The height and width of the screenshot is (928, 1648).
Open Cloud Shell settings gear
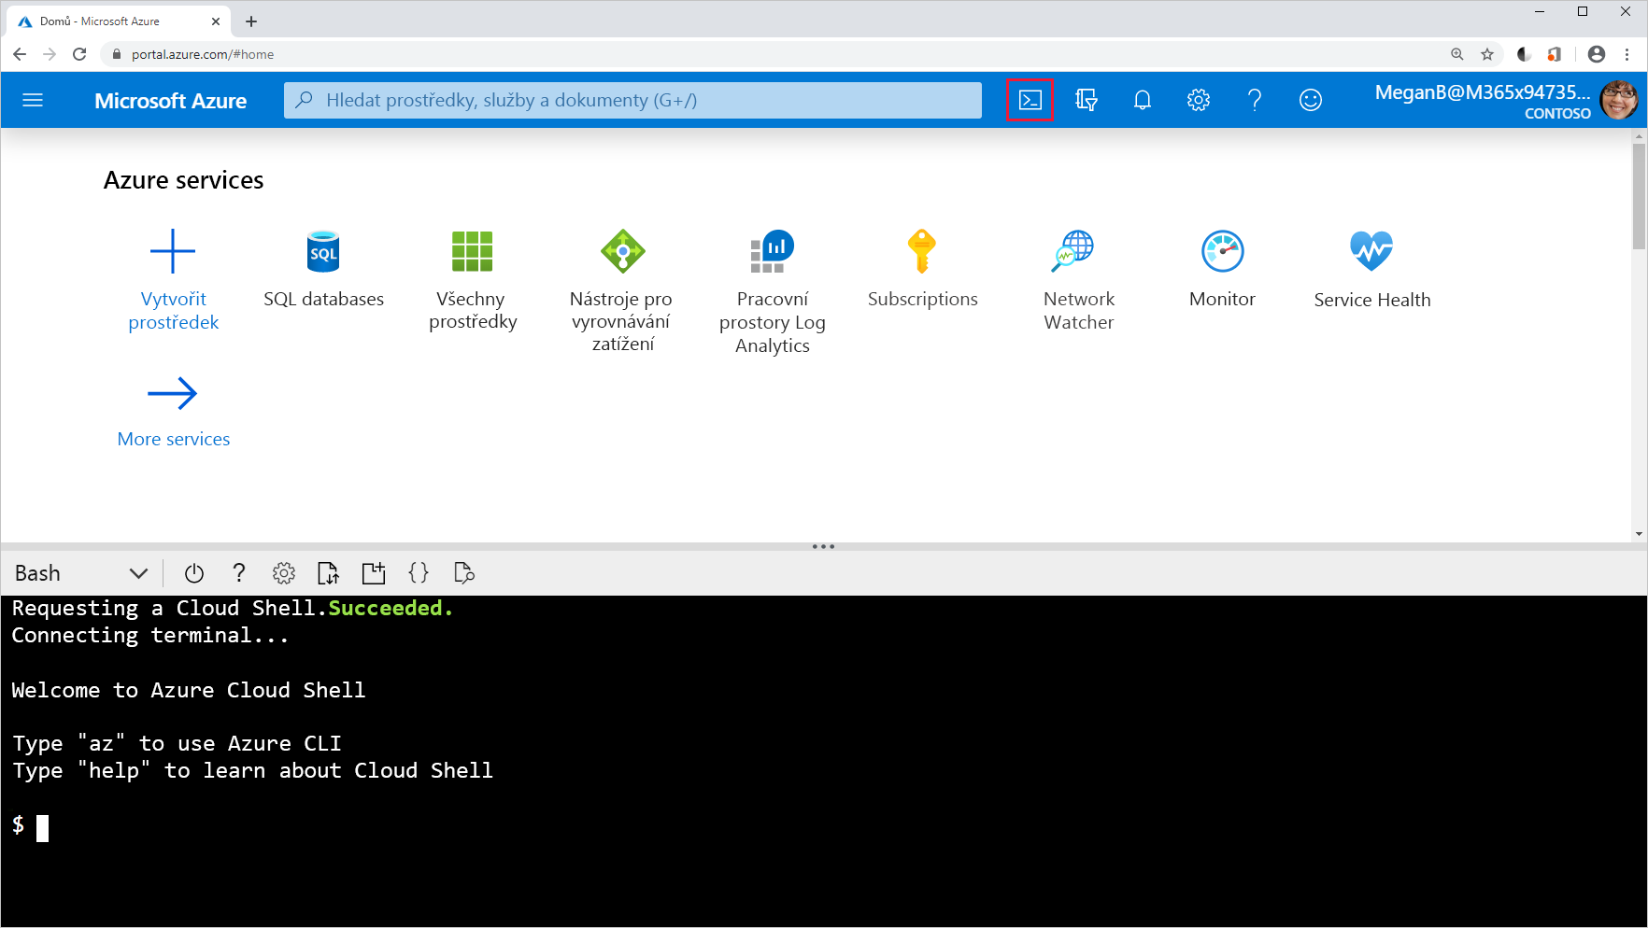point(284,572)
